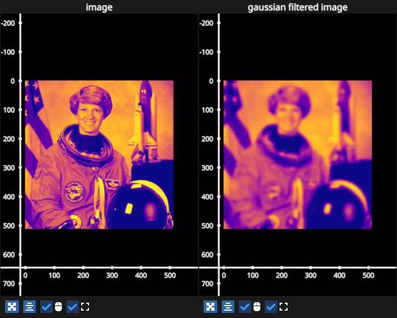Click y-axis tick label 600 in image subplot
397x318 pixels.
pos(9,254)
